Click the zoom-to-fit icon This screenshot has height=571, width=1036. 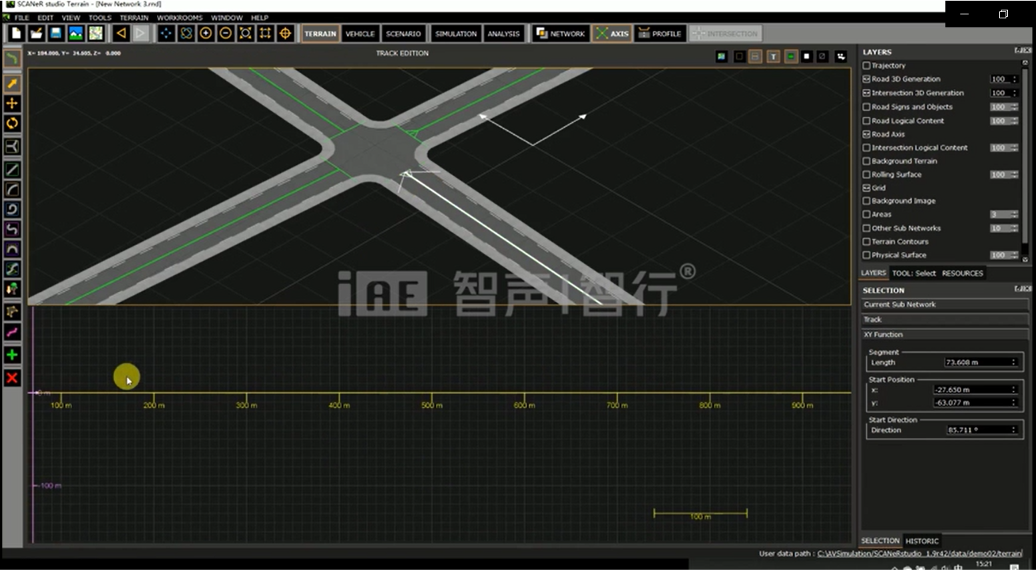pyautogui.click(x=246, y=33)
